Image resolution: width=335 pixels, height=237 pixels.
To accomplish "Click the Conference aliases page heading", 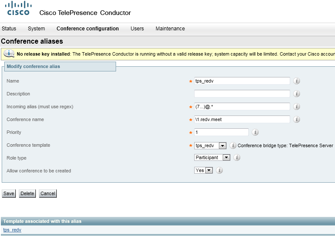I will pos(32,41).
